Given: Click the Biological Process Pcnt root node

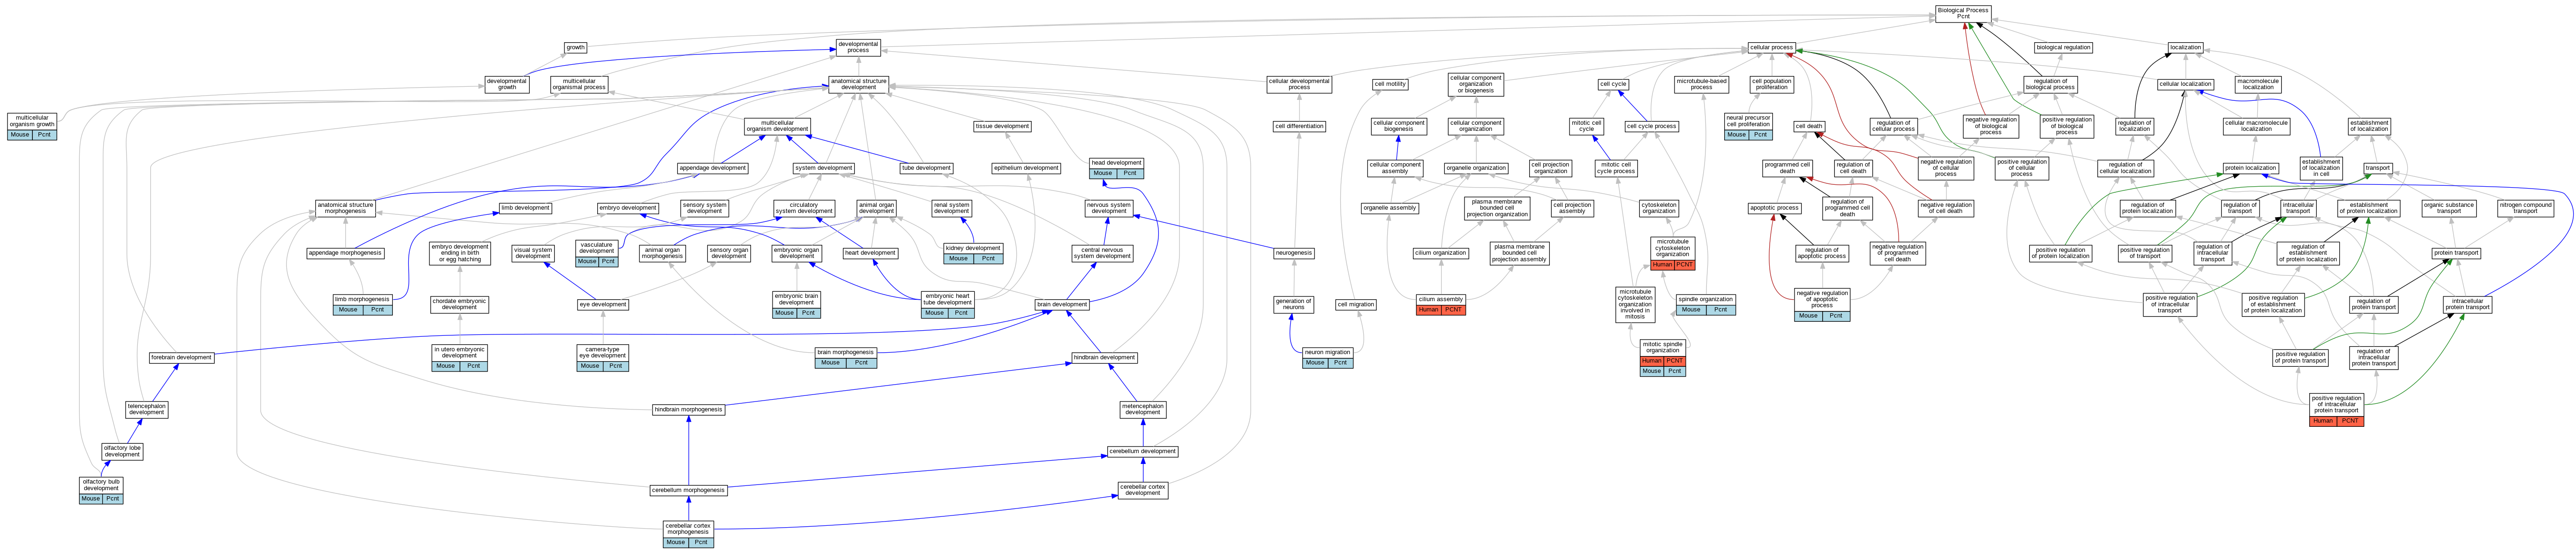Looking at the screenshot, I should (x=1963, y=13).
